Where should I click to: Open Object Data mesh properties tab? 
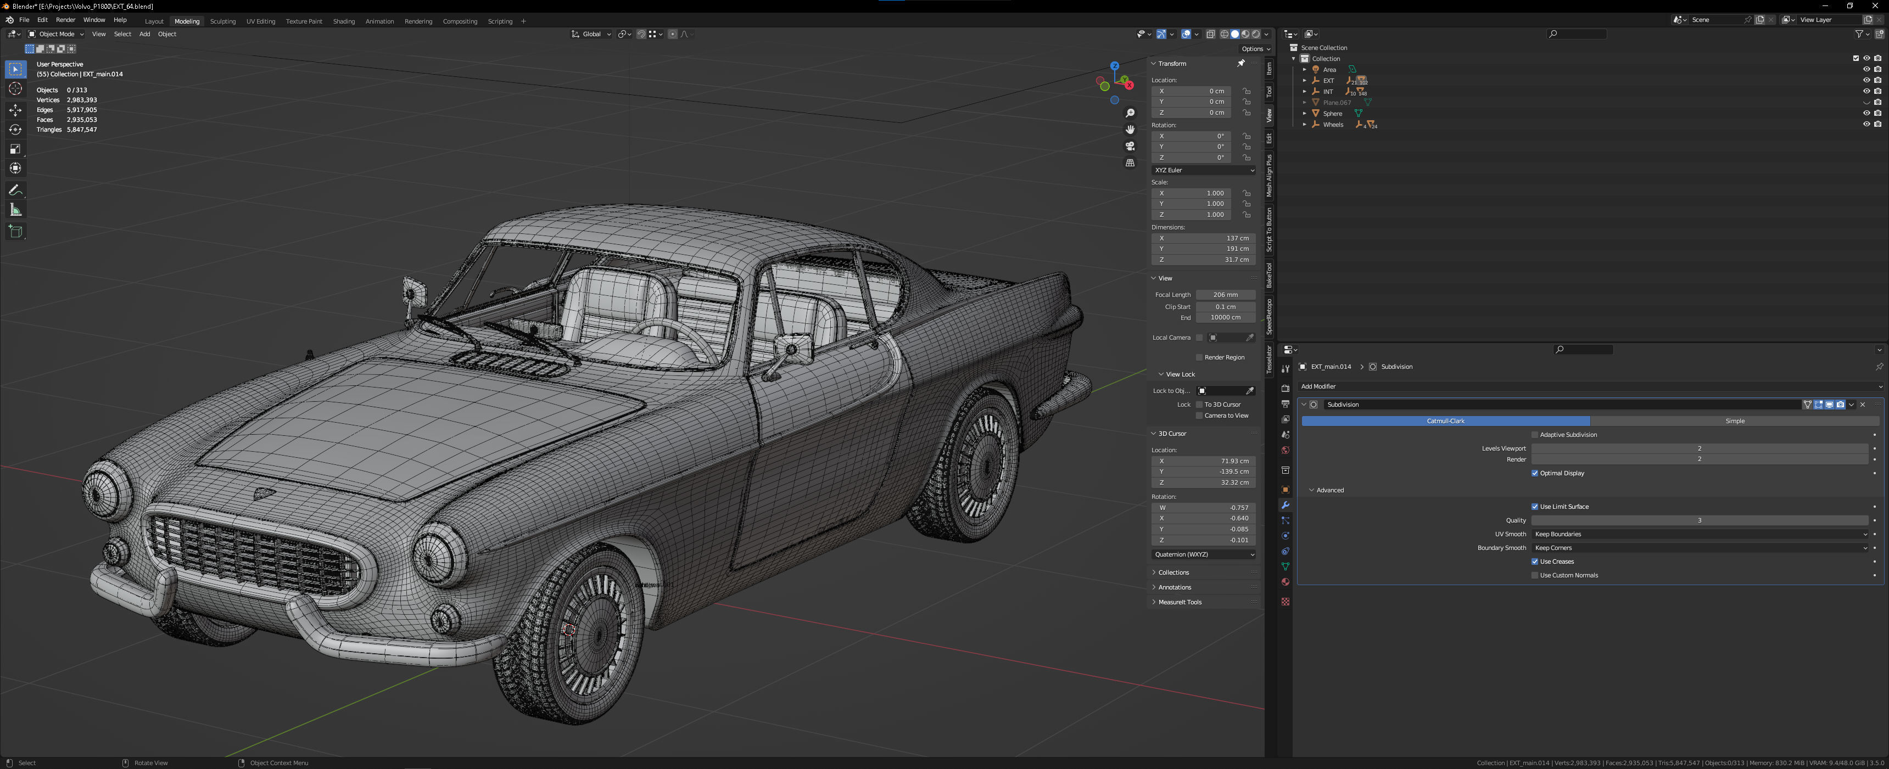point(1285,566)
